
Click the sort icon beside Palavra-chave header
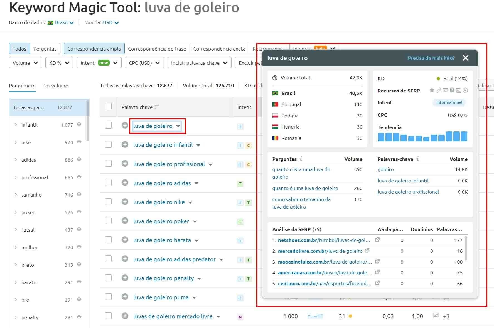point(156,107)
